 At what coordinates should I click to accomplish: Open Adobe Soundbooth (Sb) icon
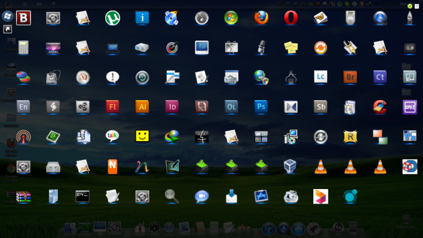321,106
